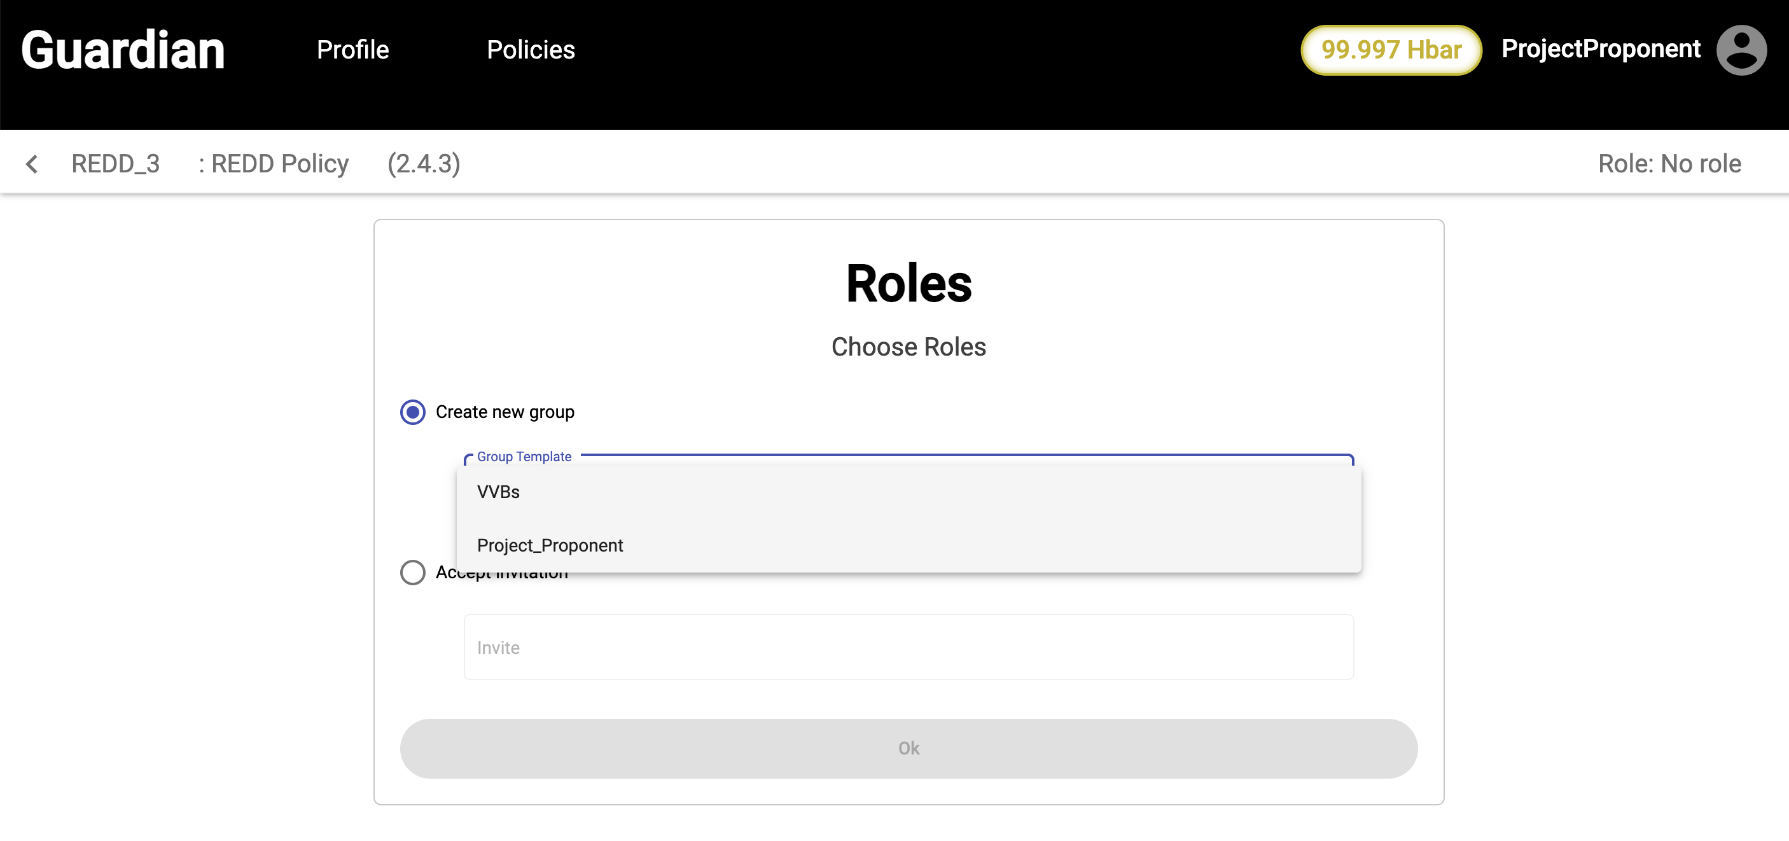Screen dimensions: 1789x841
Task: Open the Policies menu item
Action: (x=531, y=50)
